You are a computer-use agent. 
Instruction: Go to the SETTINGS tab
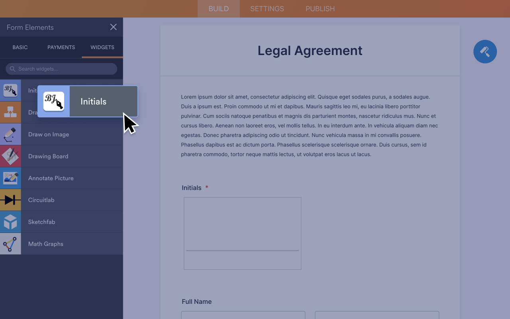point(267,9)
